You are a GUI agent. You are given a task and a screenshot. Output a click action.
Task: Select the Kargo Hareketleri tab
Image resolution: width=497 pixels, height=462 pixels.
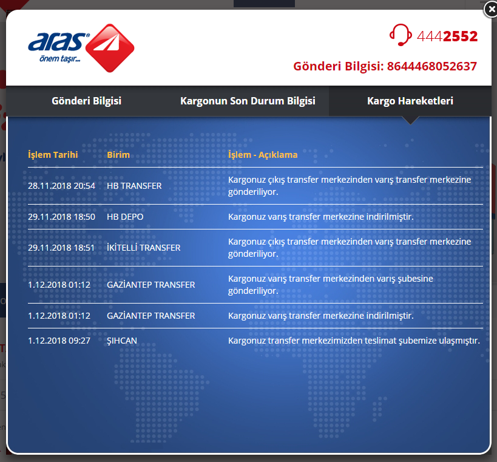pos(410,101)
